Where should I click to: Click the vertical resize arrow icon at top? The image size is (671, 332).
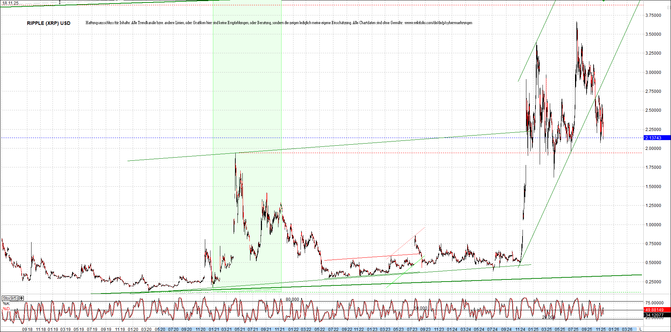click(x=60, y=3)
